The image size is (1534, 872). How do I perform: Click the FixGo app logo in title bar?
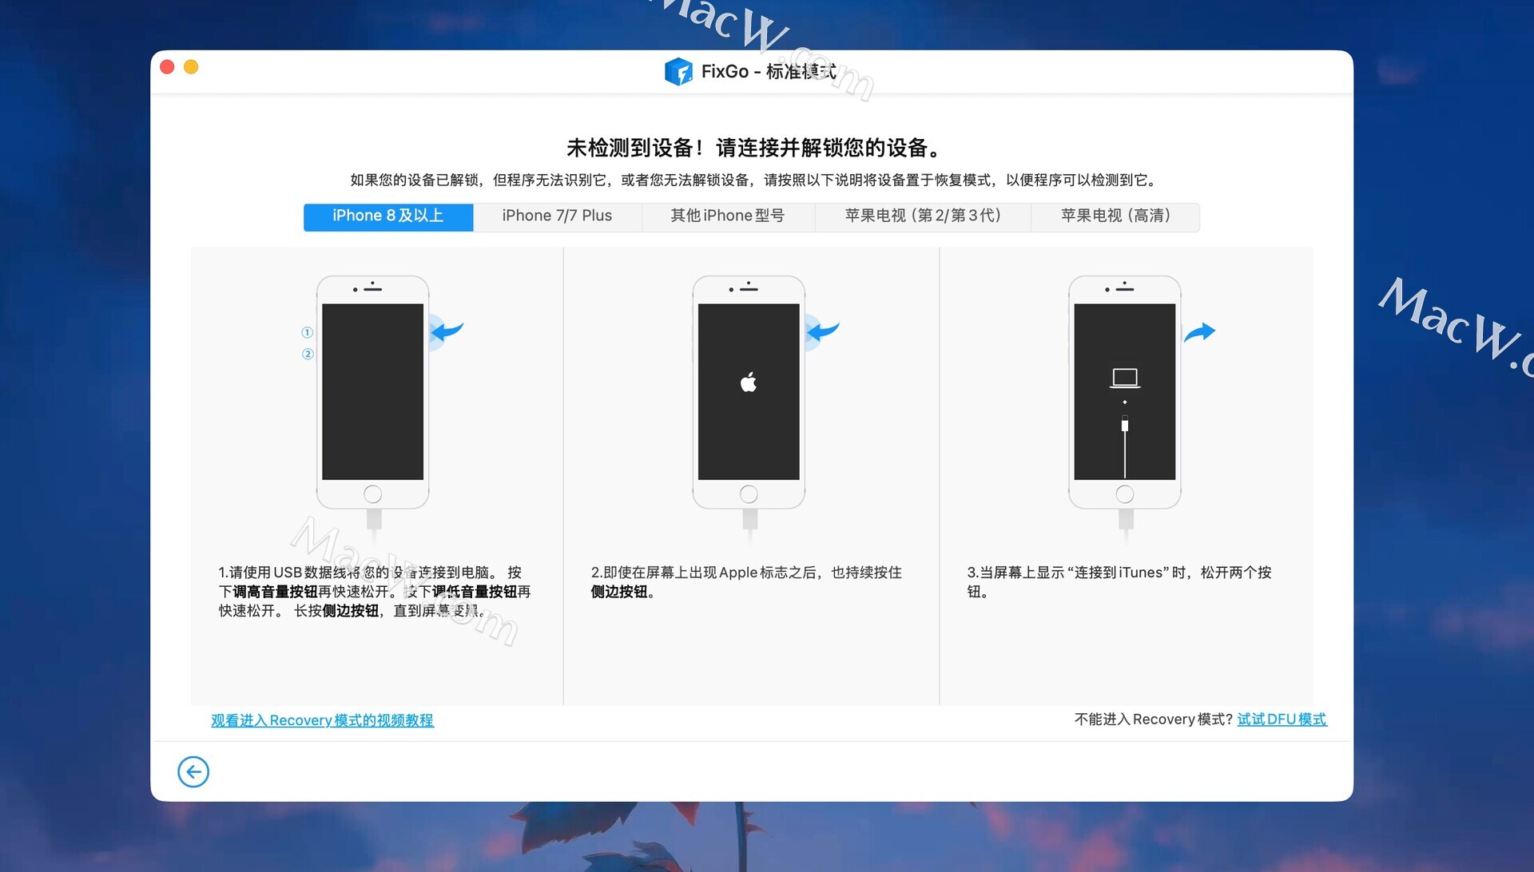pos(678,72)
